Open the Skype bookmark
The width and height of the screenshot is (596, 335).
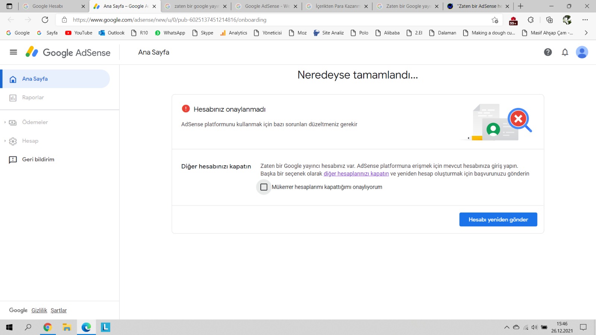pos(203,33)
